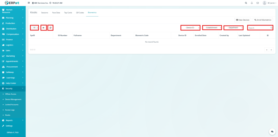This screenshot has height=137, width=278.
Task: Expand the Compensation sidebar menu
Action: 12,34
